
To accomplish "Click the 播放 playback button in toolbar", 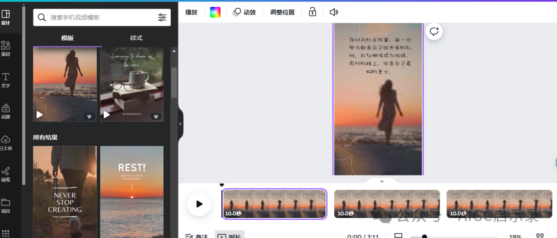I will coord(191,12).
